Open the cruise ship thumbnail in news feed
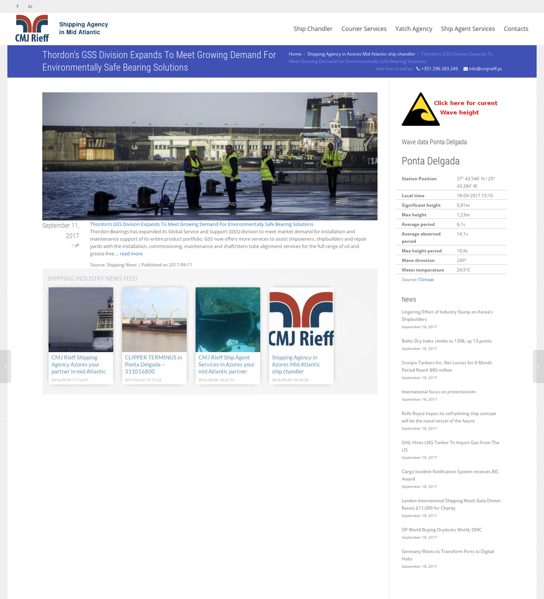This screenshot has height=599, width=544. click(x=81, y=320)
